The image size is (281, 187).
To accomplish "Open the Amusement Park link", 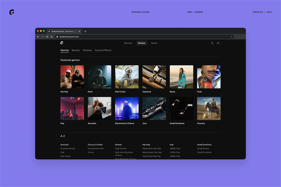I will tap(96, 148).
